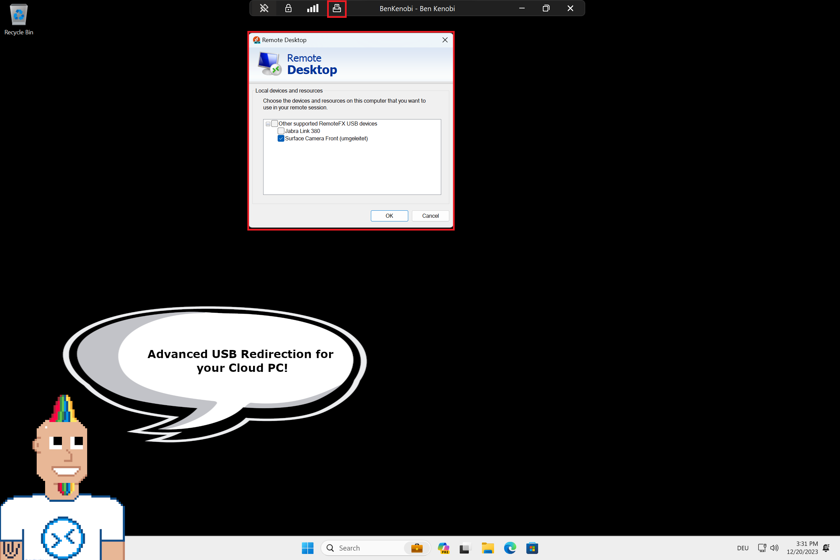Click the lock icon in the connection bar

[x=288, y=8]
